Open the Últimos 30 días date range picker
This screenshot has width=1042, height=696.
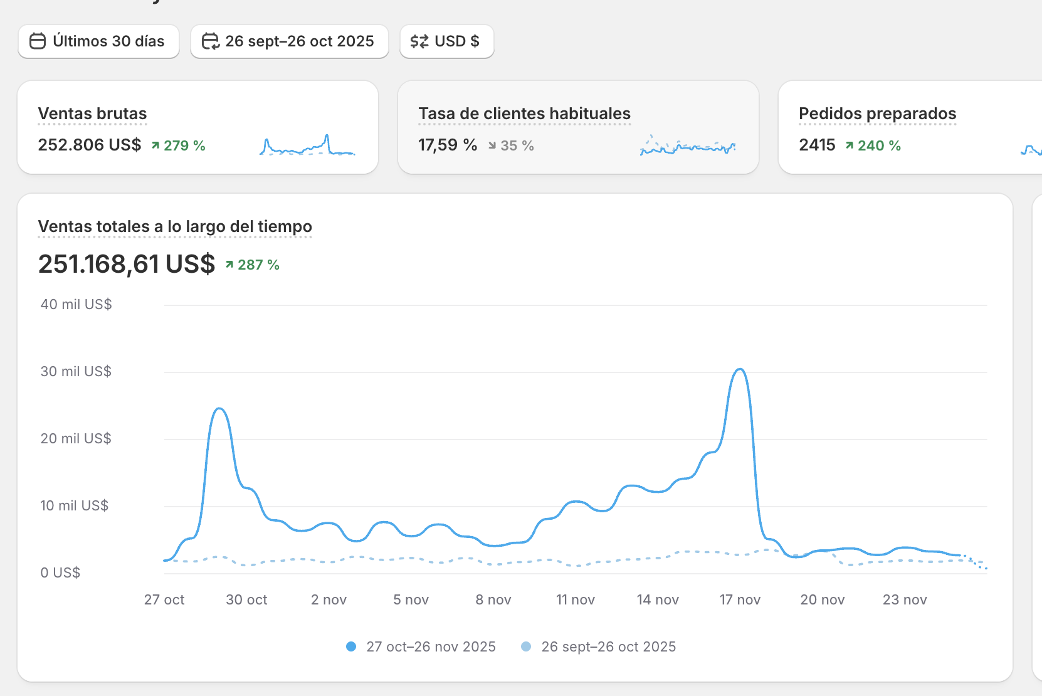pos(98,41)
